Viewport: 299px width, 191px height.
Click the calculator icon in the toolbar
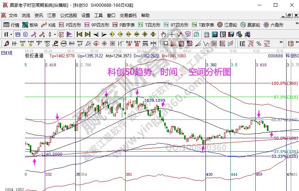[215, 34]
